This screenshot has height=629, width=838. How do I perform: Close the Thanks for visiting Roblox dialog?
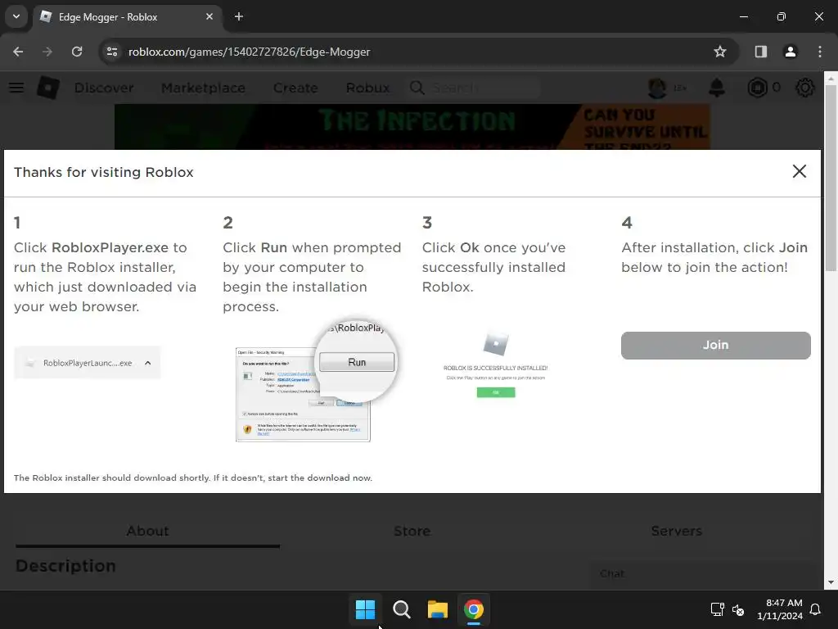coord(799,171)
